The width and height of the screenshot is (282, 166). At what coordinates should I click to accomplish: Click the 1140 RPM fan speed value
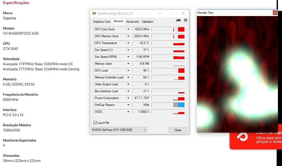(x=141, y=57)
